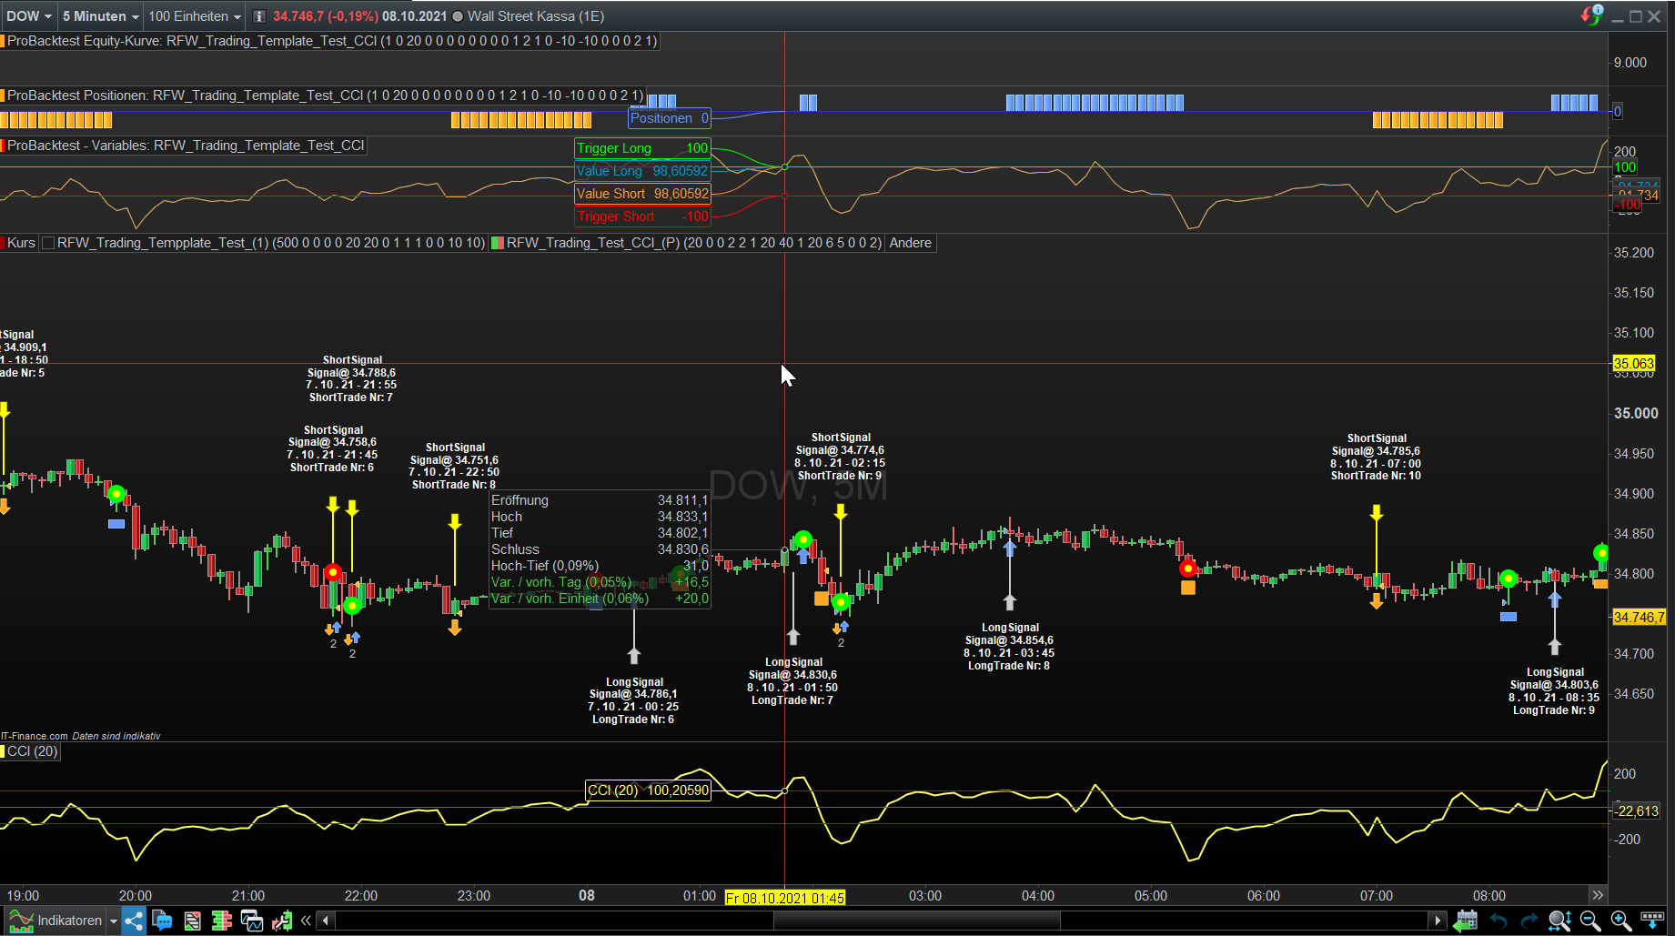Click the zoom out magnifier icon

tap(1590, 921)
